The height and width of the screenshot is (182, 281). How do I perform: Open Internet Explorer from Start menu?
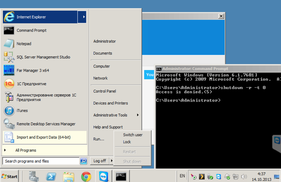40,17
